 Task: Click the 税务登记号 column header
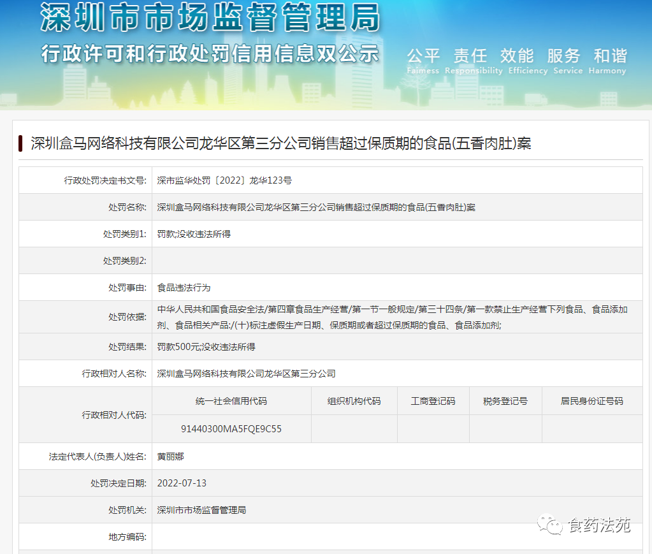pos(505,401)
